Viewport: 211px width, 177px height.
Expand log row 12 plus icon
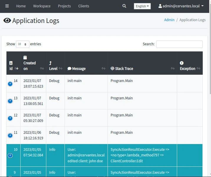[x=10, y=118]
